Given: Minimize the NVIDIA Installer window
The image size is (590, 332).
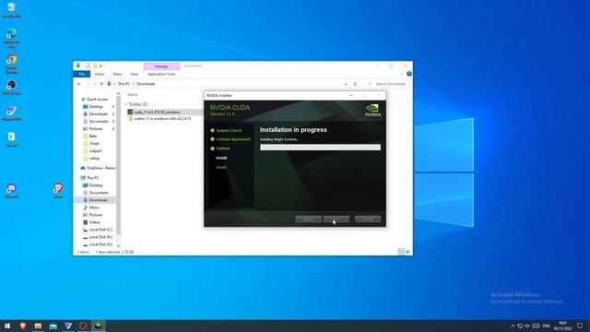Looking at the screenshot, I should [350, 96].
